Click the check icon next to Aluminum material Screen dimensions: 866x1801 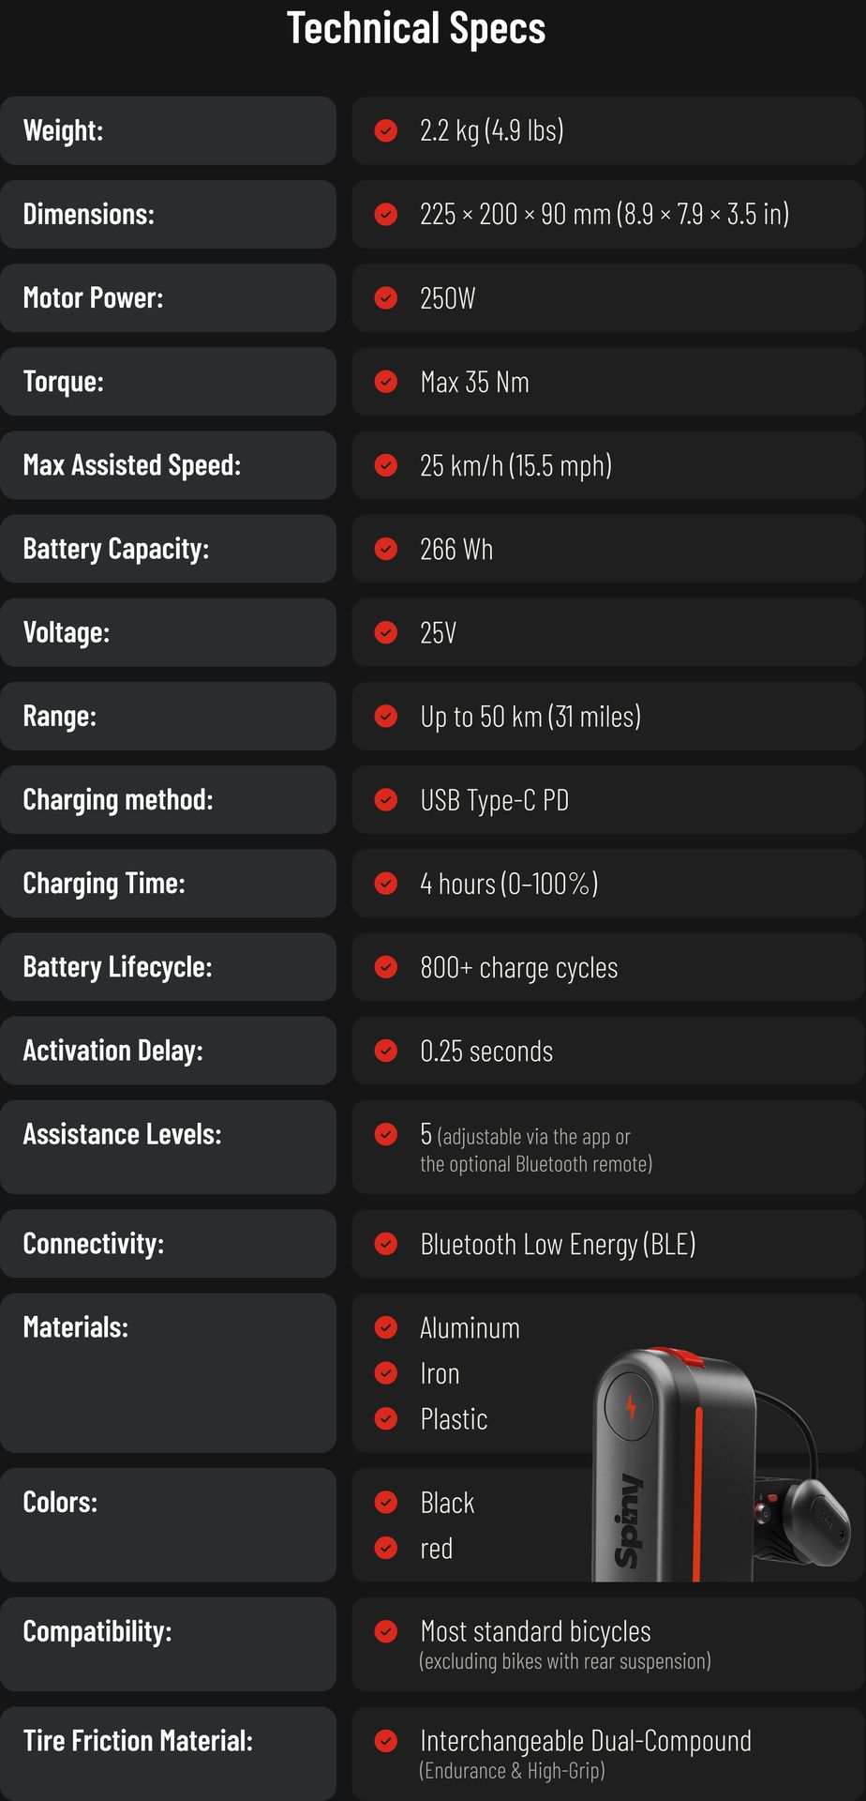click(386, 1327)
